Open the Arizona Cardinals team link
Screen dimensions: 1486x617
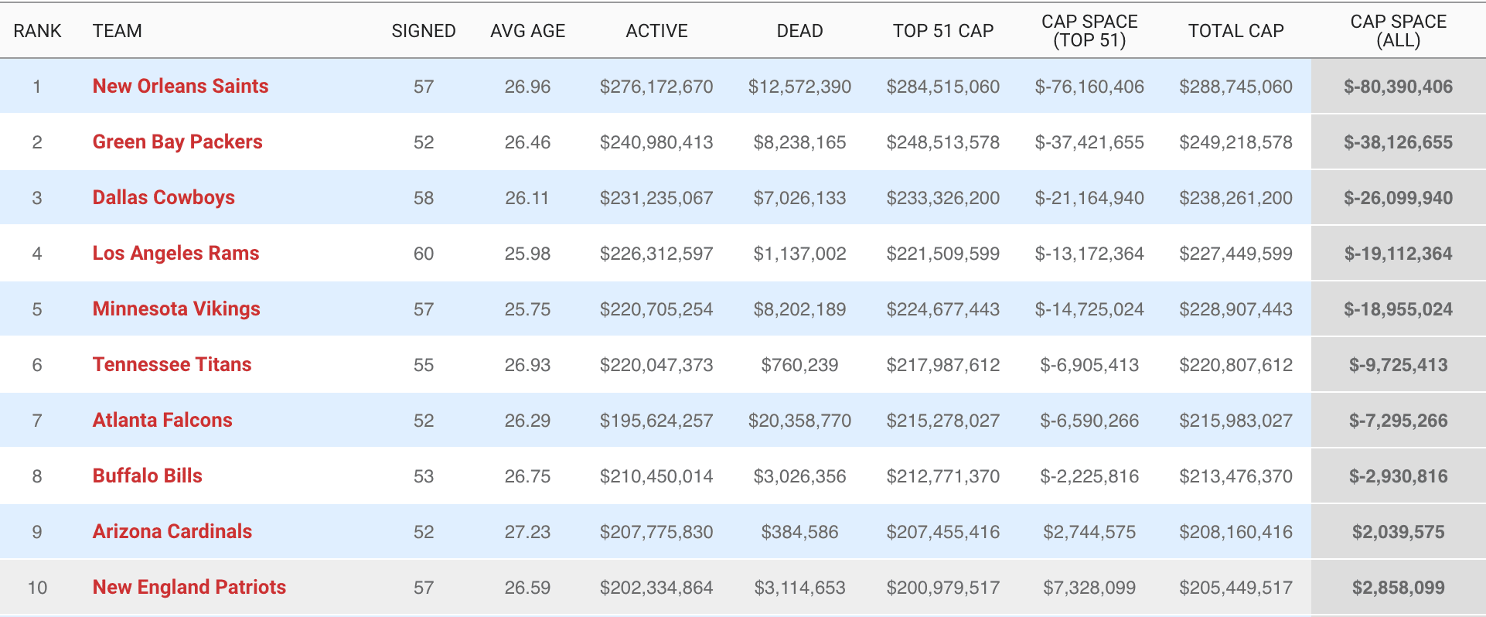click(172, 531)
